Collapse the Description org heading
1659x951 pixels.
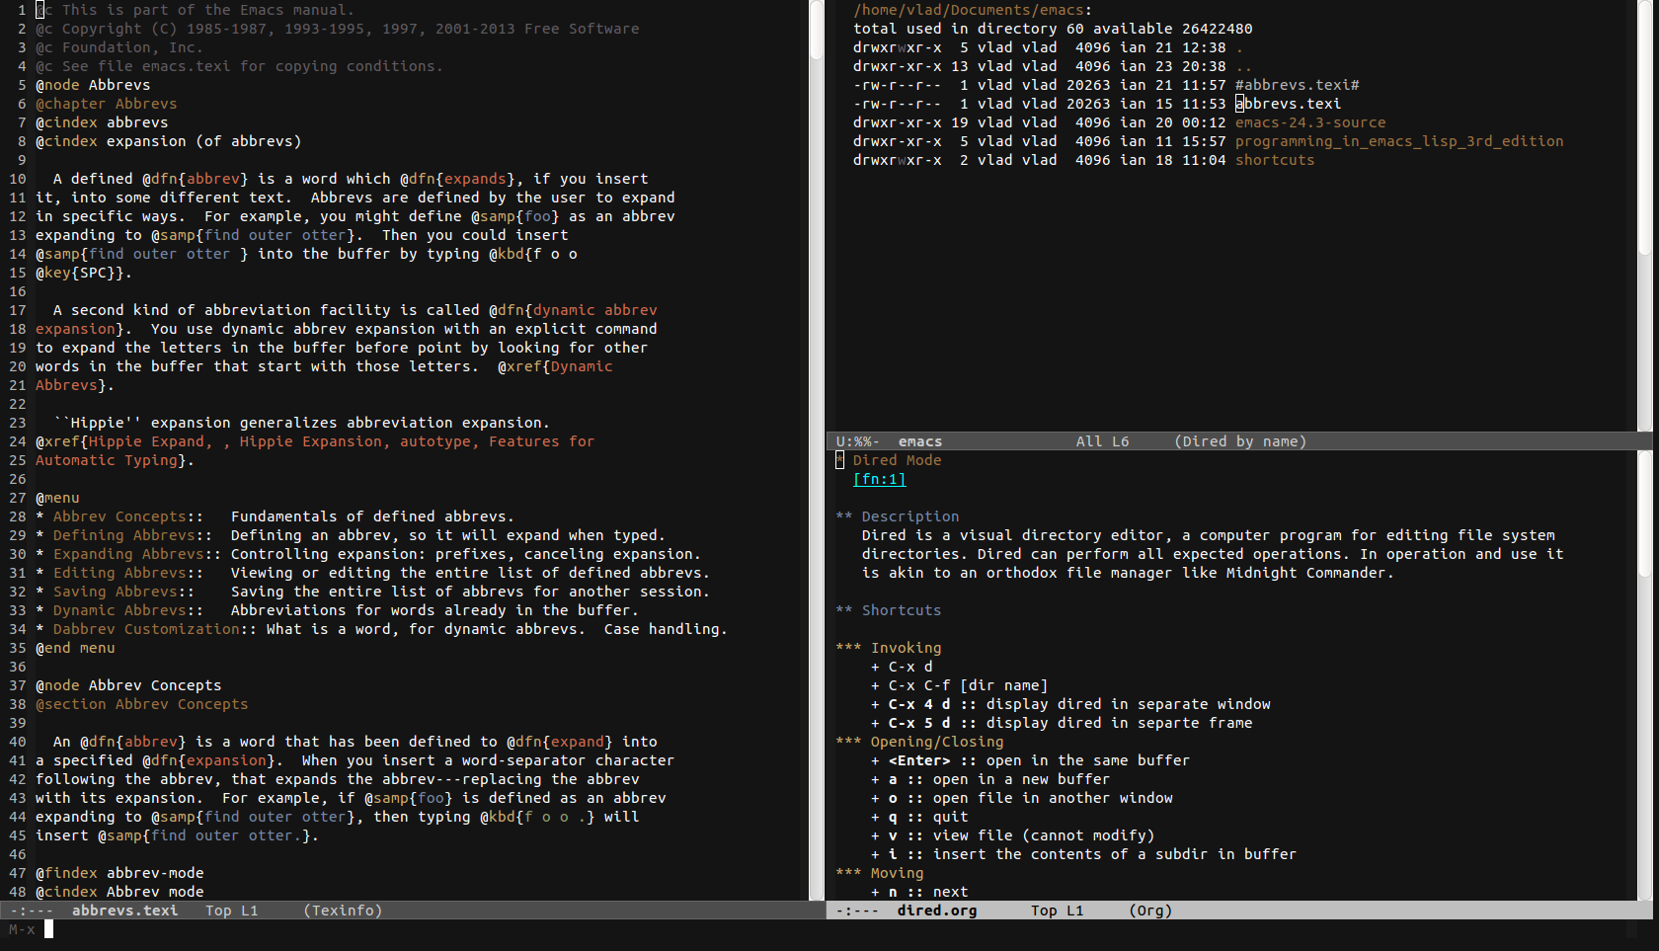coord(897,516)
